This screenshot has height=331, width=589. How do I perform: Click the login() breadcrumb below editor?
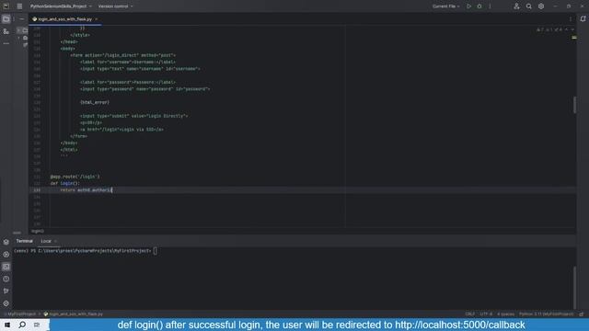pyautogui.click(x=38, y=231)
